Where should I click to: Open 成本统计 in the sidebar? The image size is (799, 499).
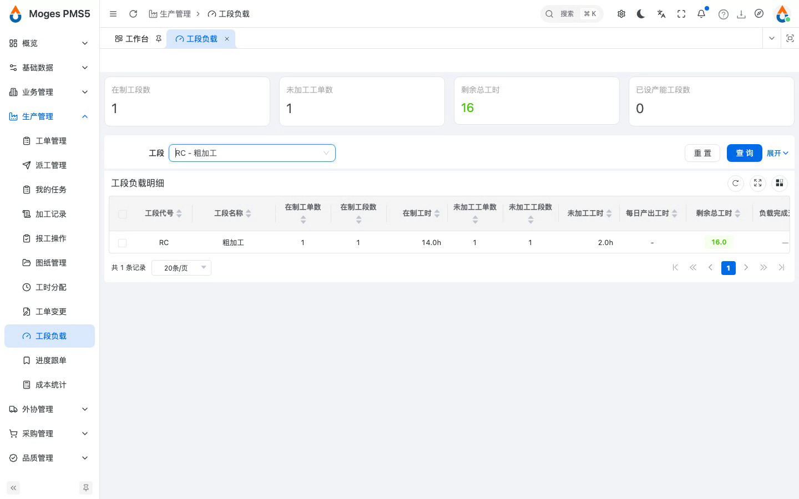[49, 385]
